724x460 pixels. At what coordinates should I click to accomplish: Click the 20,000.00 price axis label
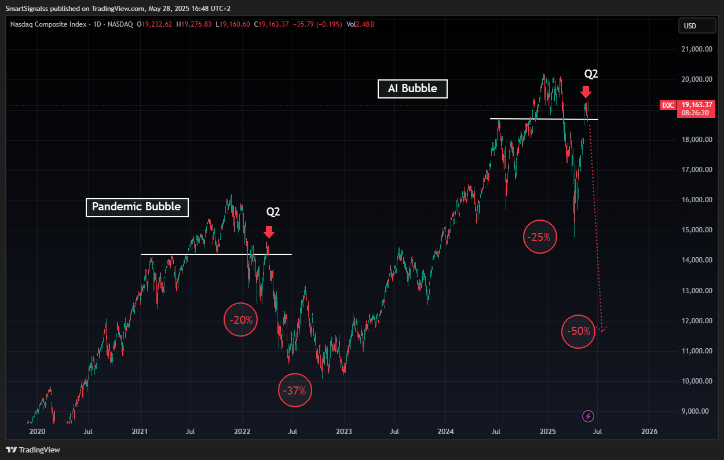697,79
